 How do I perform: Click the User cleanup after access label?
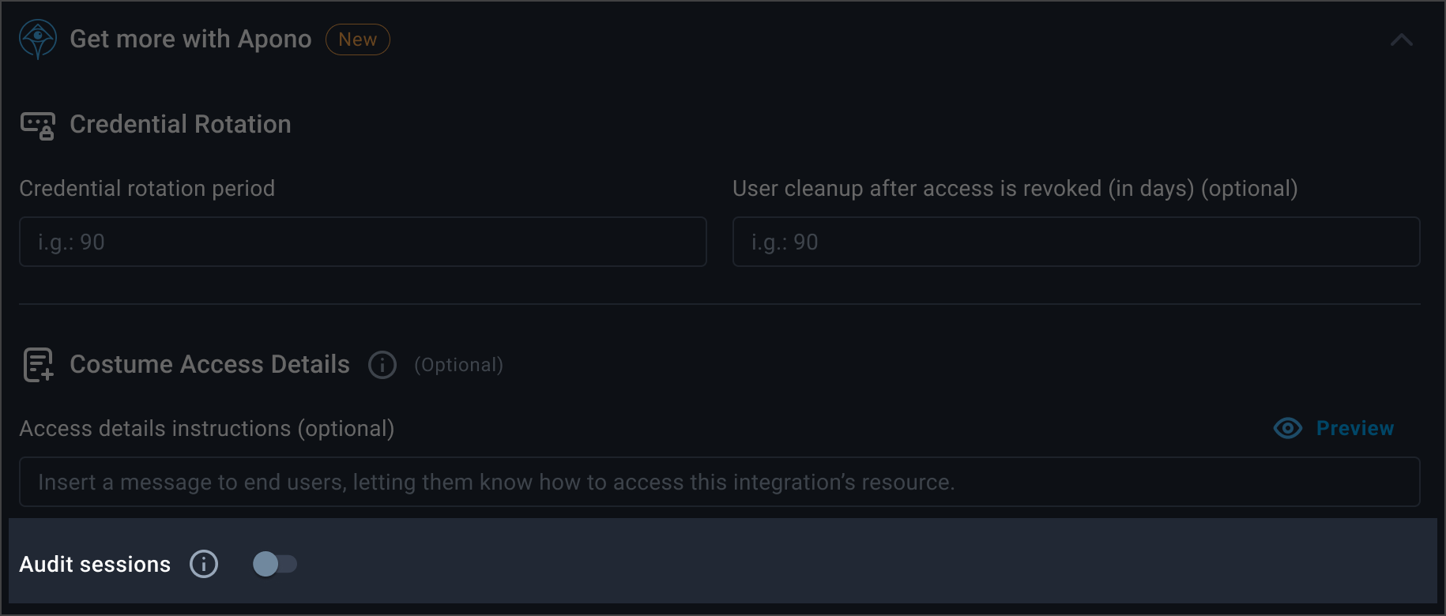[1015, 189]
